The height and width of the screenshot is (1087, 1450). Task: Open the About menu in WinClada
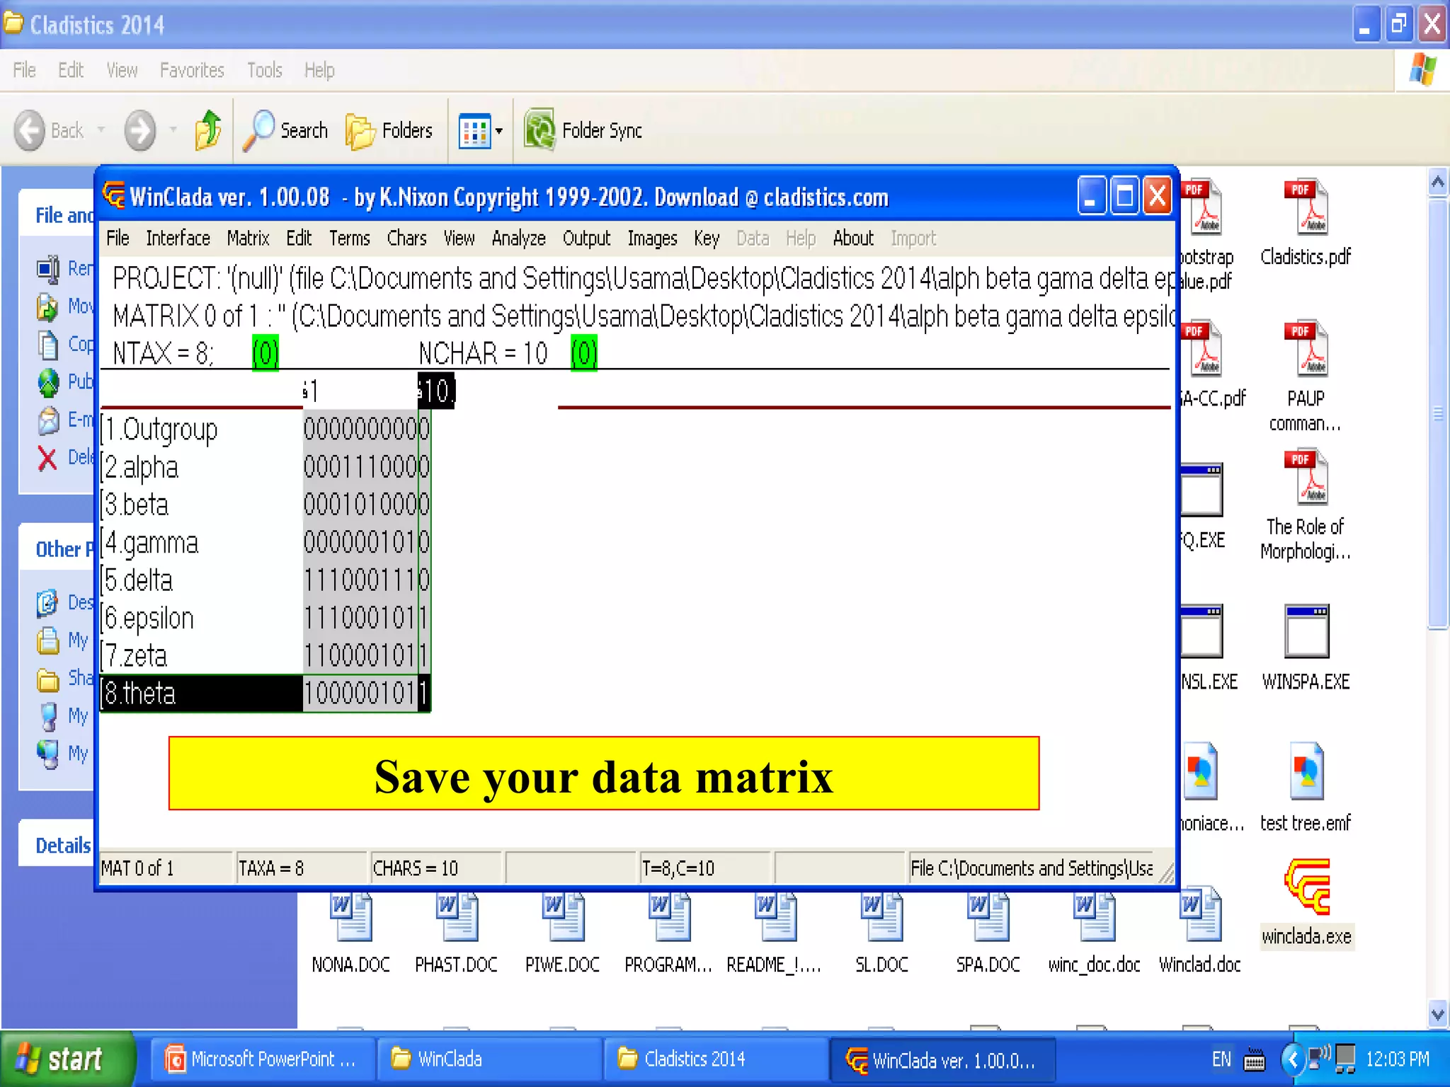point(853,238)
